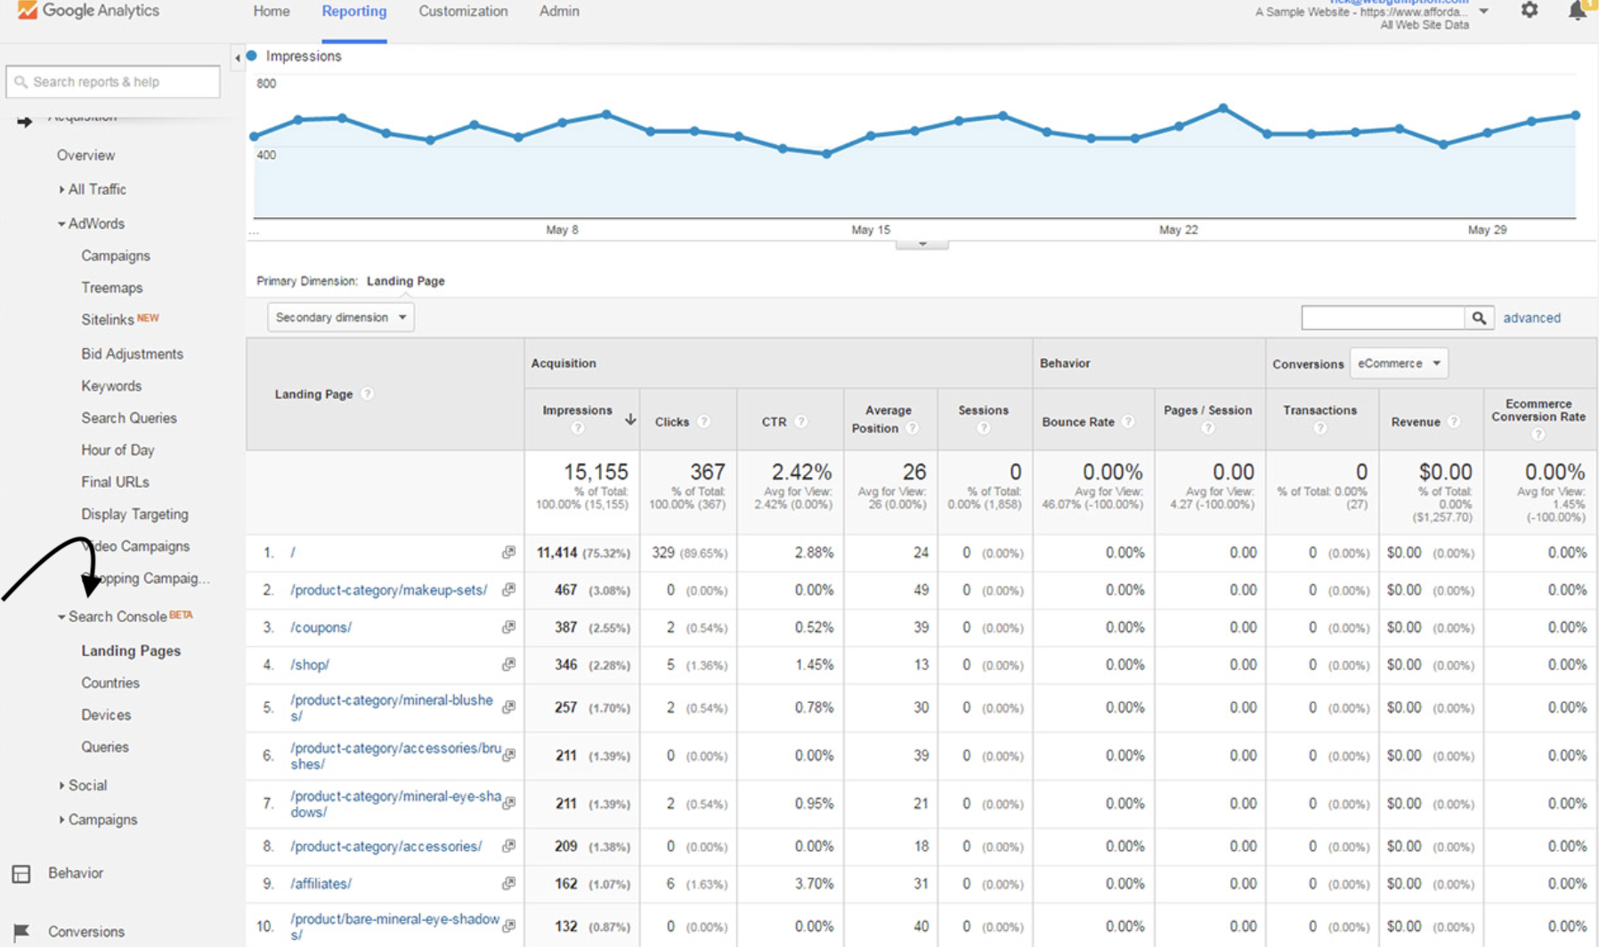
Task: Select Landing Page primary dimension
Action: [405, 280]
